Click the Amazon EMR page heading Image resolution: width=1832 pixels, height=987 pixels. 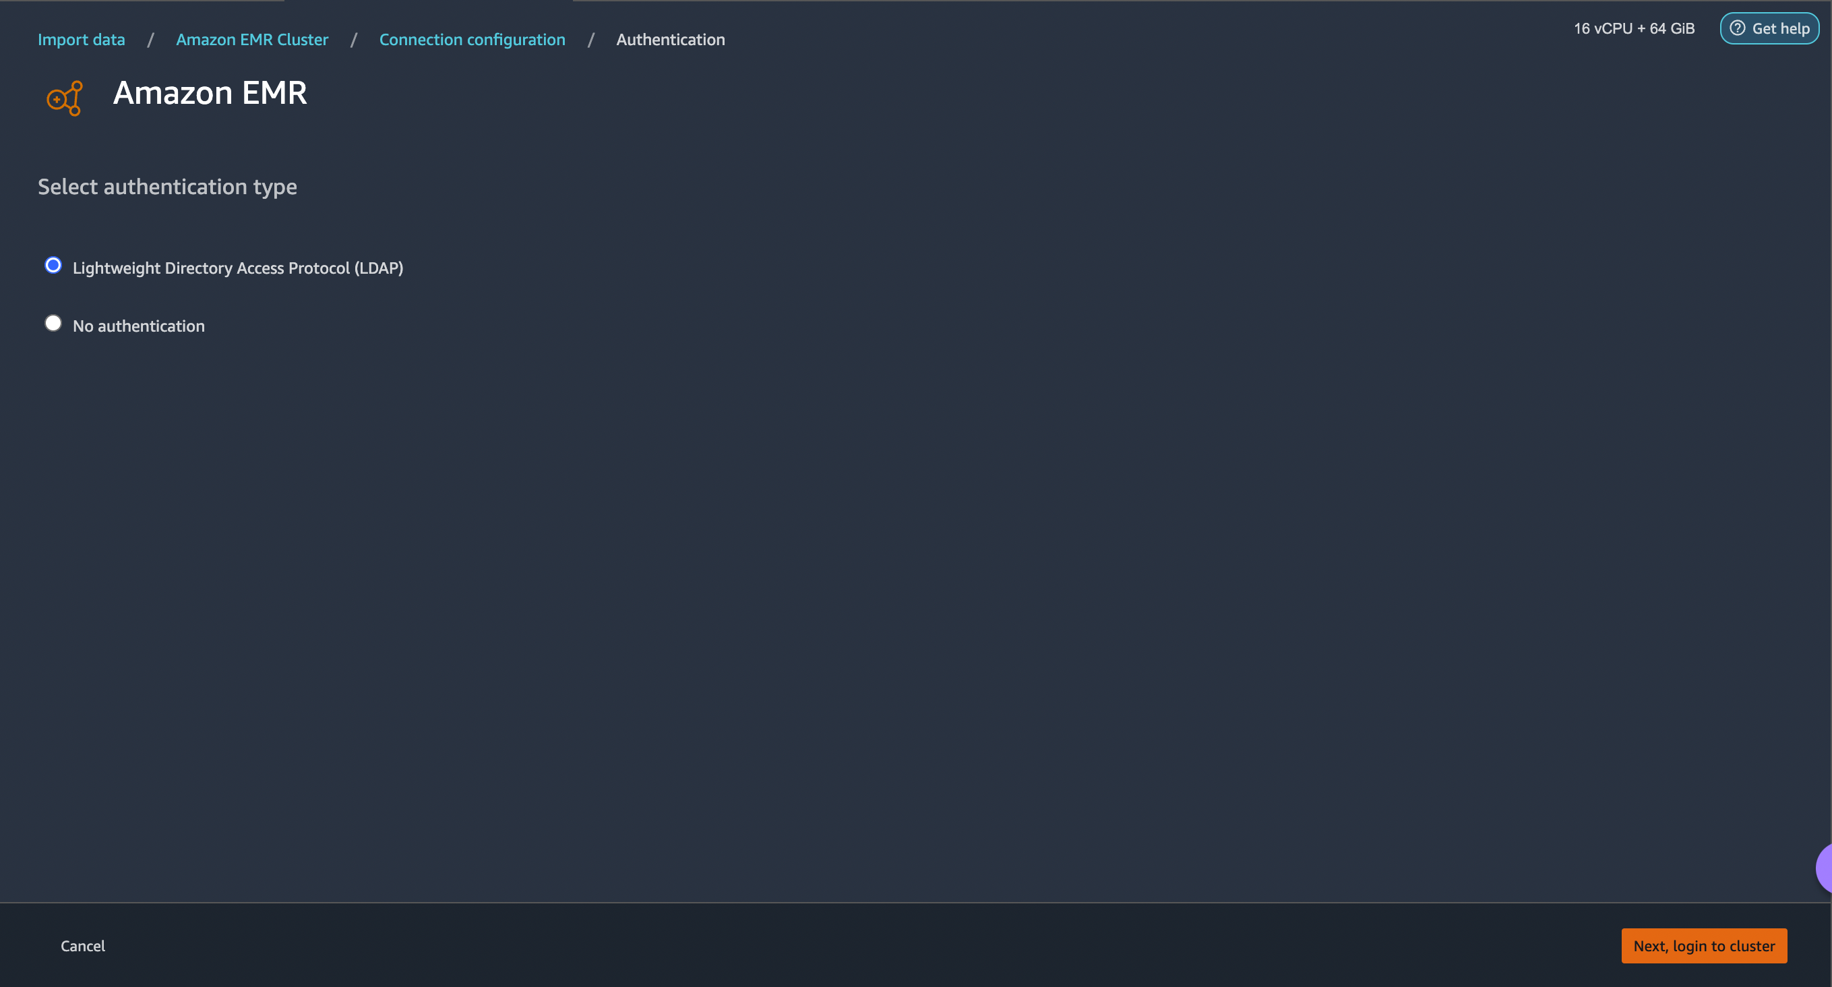210,93
